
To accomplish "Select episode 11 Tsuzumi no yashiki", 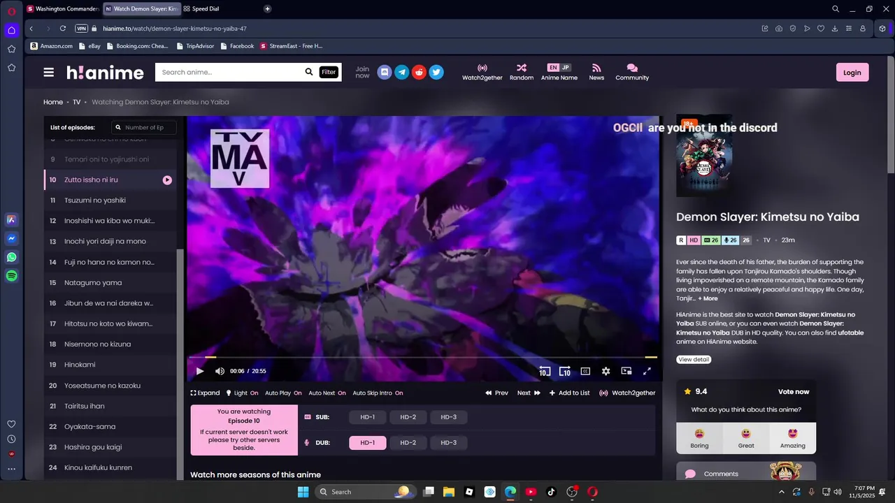I will [110, 201].
